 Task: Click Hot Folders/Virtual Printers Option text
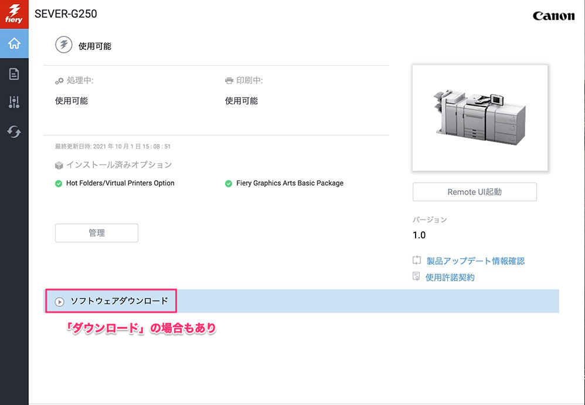pyautogui.click(x=120, y=183)
